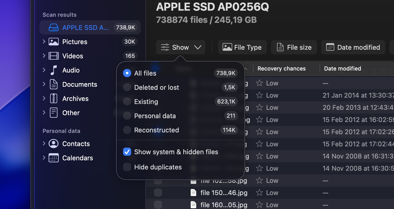Image resolution: width=394 pixels, height=209 pixels.
Task: Click the Calendars icon
Action: (x=53, y=158)
